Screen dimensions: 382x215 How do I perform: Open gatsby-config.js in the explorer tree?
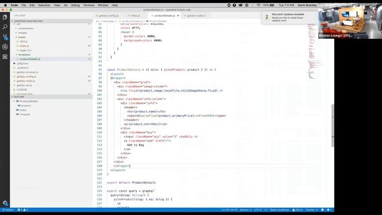pos(26,77)
